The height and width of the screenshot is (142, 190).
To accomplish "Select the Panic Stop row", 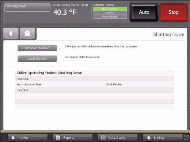I will (x=95, y=79).
